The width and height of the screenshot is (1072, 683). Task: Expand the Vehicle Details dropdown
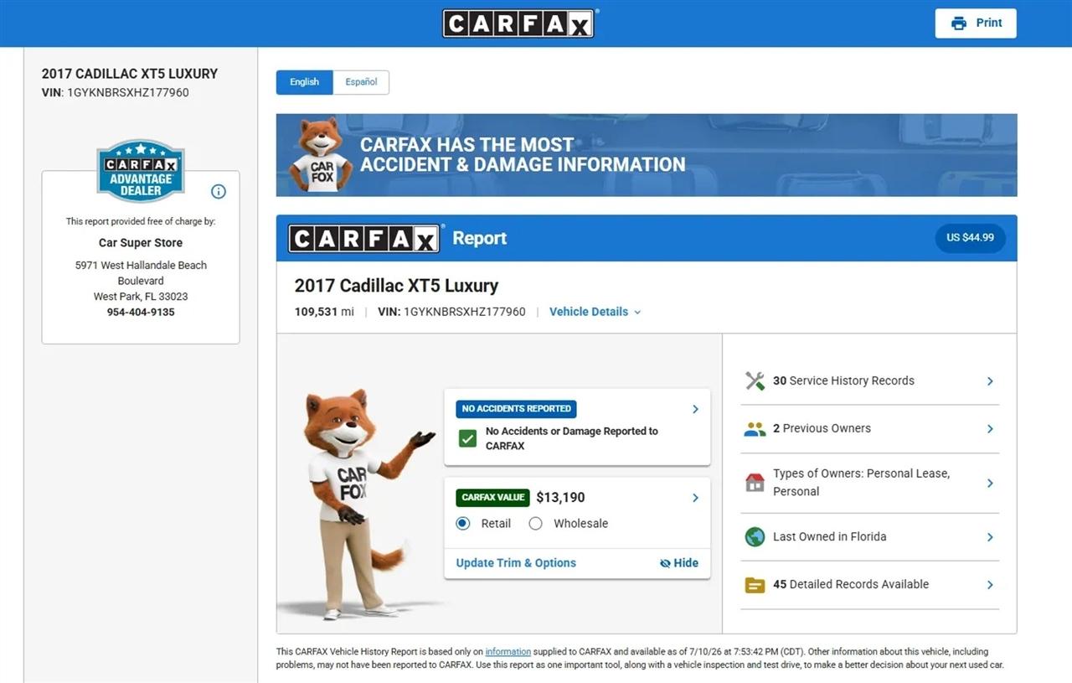(595, 312)
